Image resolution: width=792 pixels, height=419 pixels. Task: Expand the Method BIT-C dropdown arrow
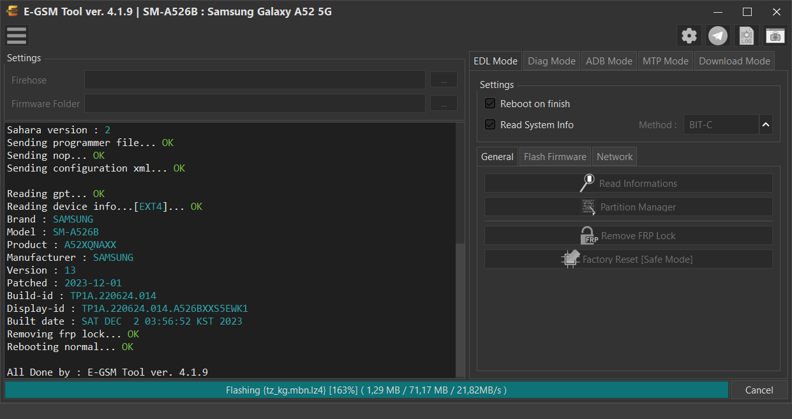(765, 124)
